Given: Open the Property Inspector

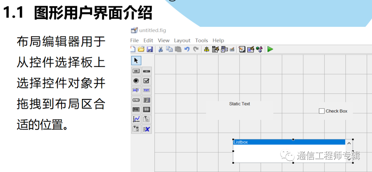Looking at the screenshot, I should pos(250,49).
